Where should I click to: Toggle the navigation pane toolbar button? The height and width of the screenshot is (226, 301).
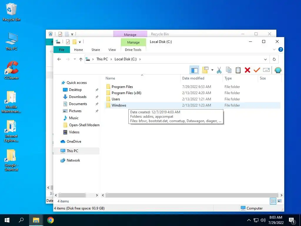point(194,70)
